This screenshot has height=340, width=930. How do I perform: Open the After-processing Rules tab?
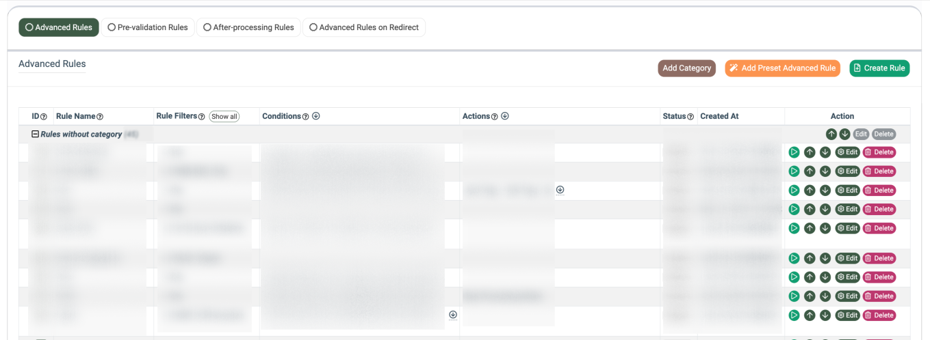point(248,27)
